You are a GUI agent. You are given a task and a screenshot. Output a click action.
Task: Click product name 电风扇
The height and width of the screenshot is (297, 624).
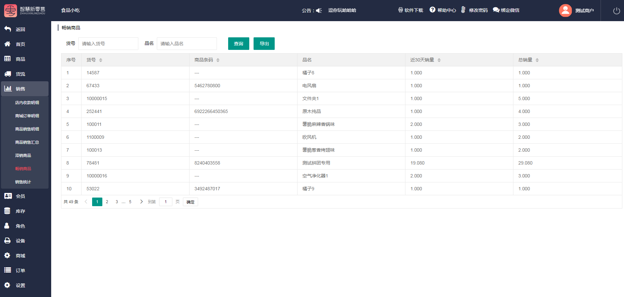coord(309,86)
